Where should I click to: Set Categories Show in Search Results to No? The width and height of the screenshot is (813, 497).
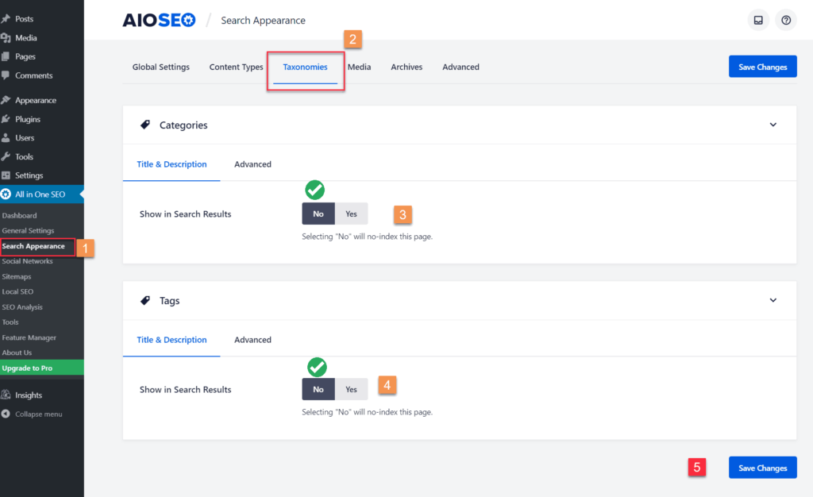[x=318, y=214]
